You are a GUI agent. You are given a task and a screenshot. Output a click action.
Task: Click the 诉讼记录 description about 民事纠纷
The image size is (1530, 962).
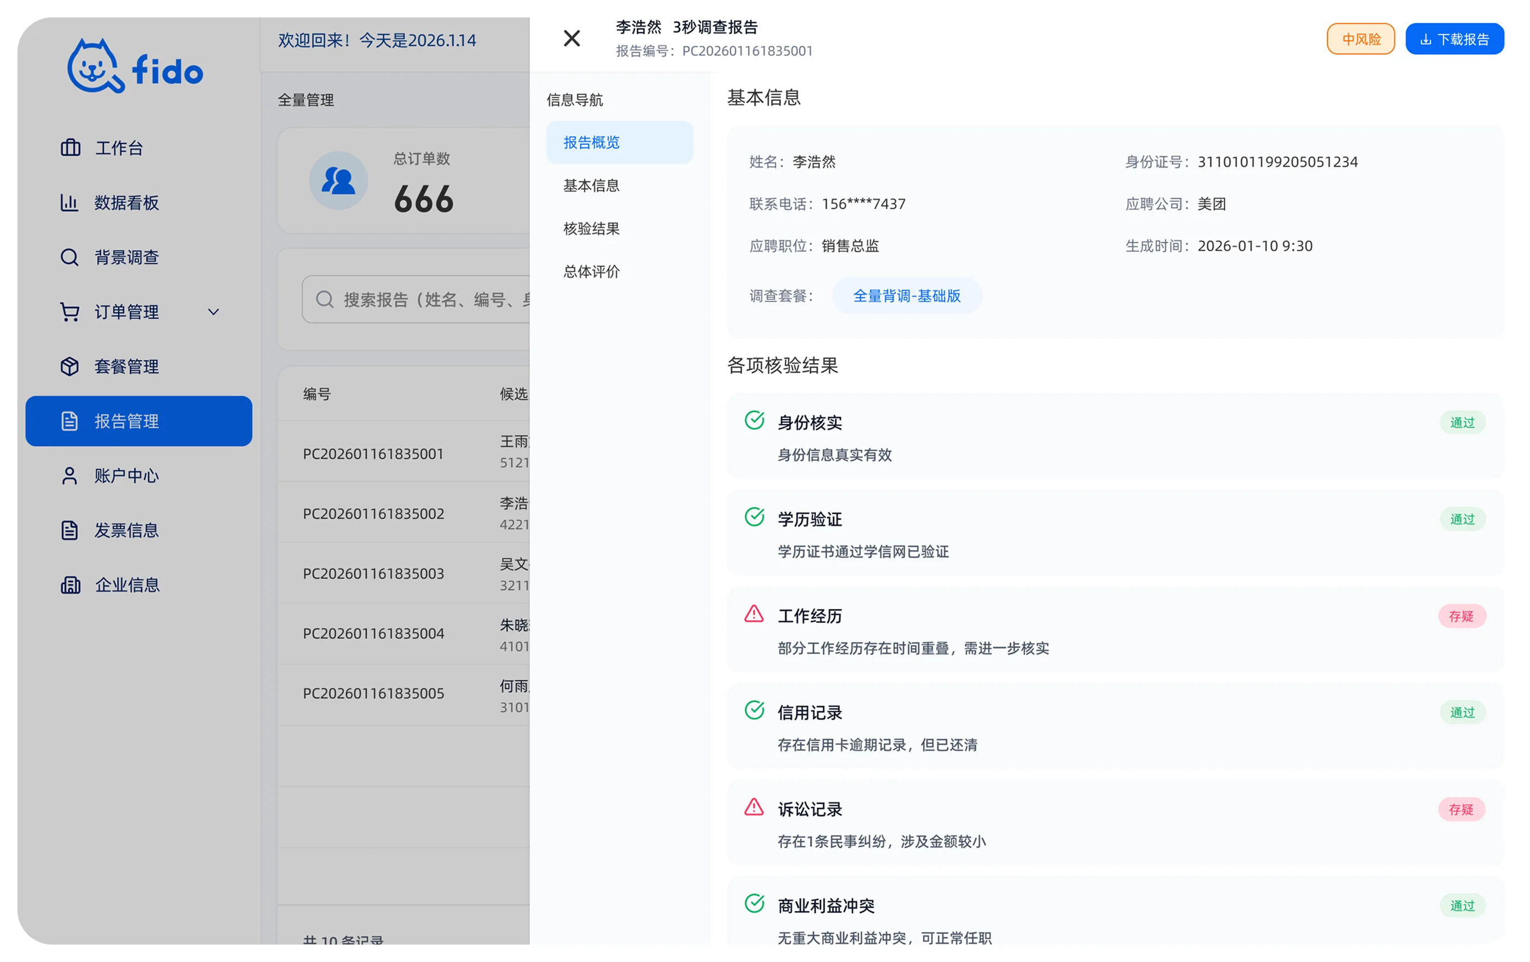(x=882, y=841)
